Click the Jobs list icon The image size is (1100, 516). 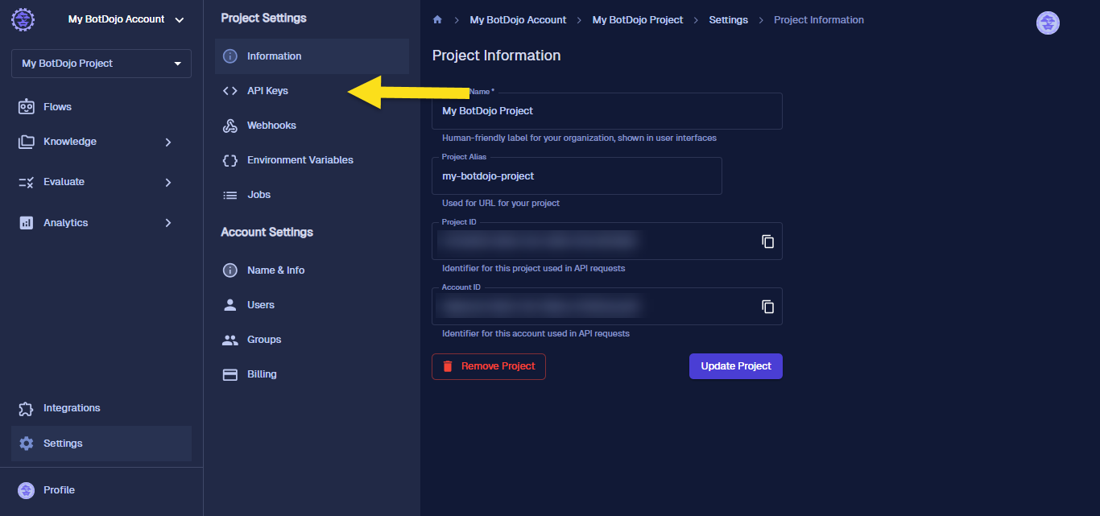pos(230,195)
